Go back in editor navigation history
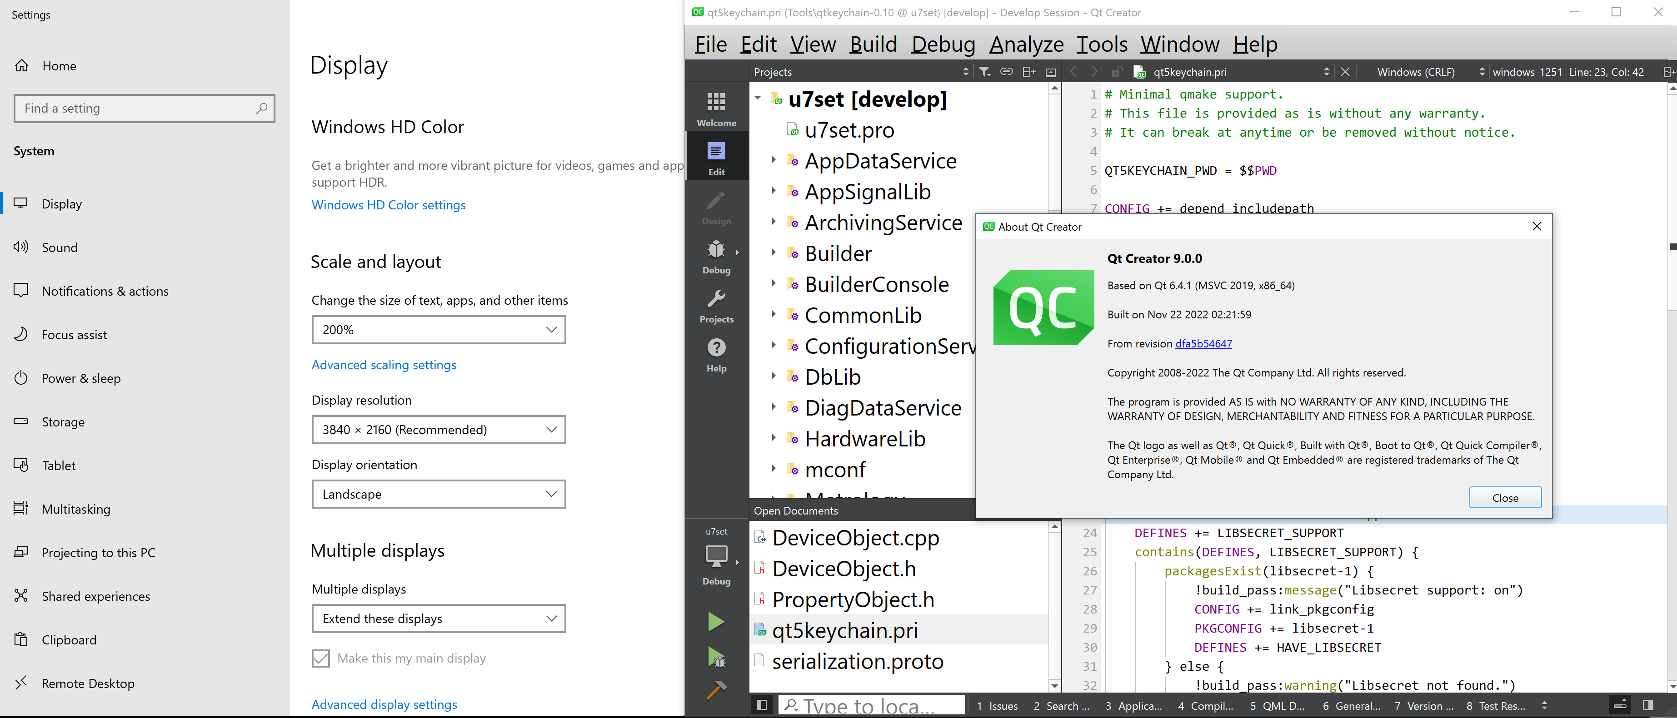 pos(1073,72)
